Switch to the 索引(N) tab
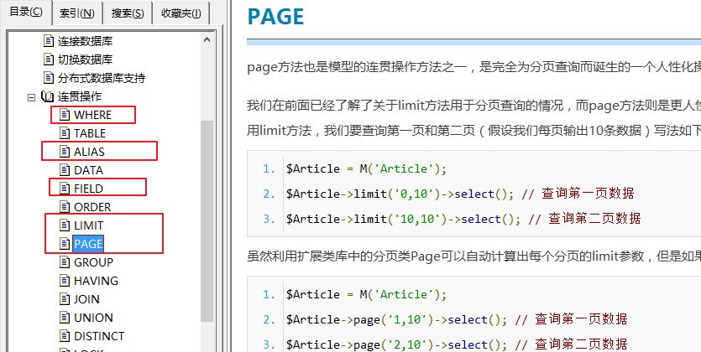Screen dimensions: 701x352 pos(77,13)
